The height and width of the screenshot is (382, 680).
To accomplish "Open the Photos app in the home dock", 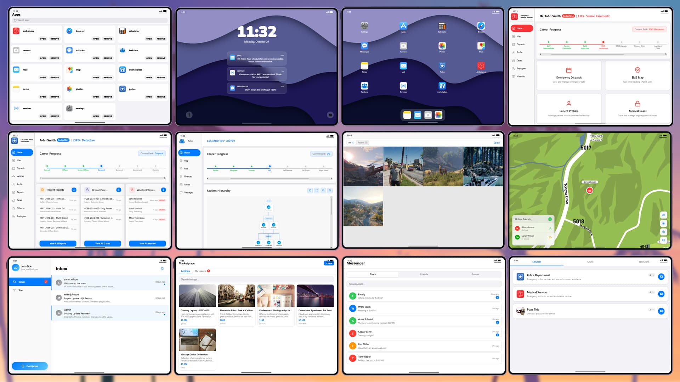I will click(438, 115).
